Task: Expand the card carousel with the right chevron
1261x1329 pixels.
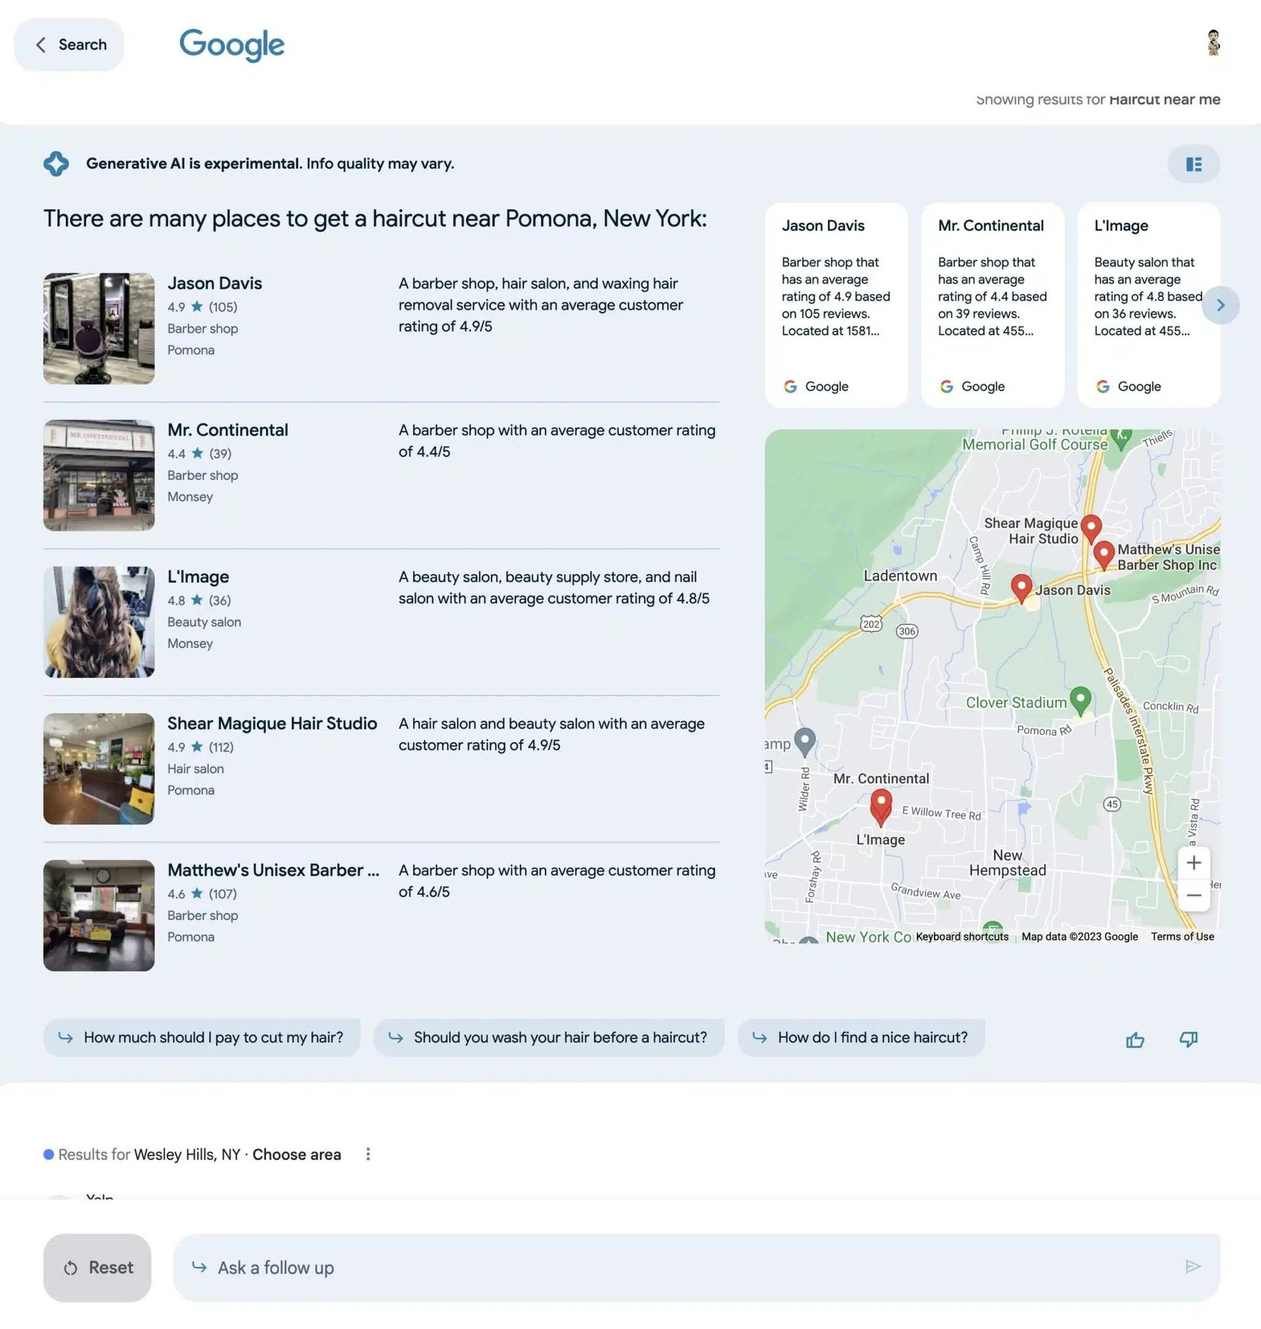Action: (x=1222, y=305)
